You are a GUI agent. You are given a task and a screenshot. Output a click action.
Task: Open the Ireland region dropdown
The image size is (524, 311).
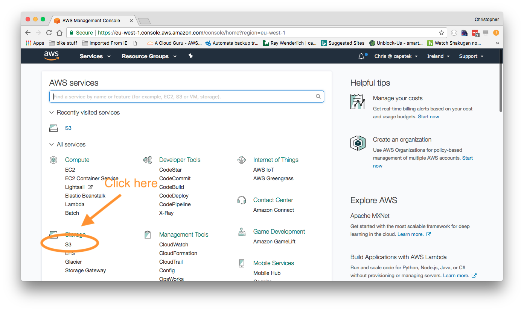(438, 56)
